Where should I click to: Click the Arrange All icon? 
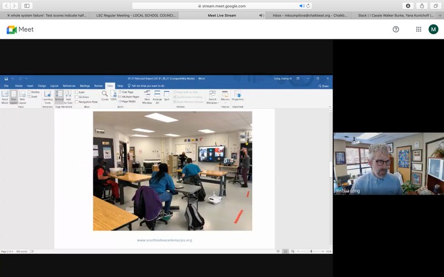158,96
